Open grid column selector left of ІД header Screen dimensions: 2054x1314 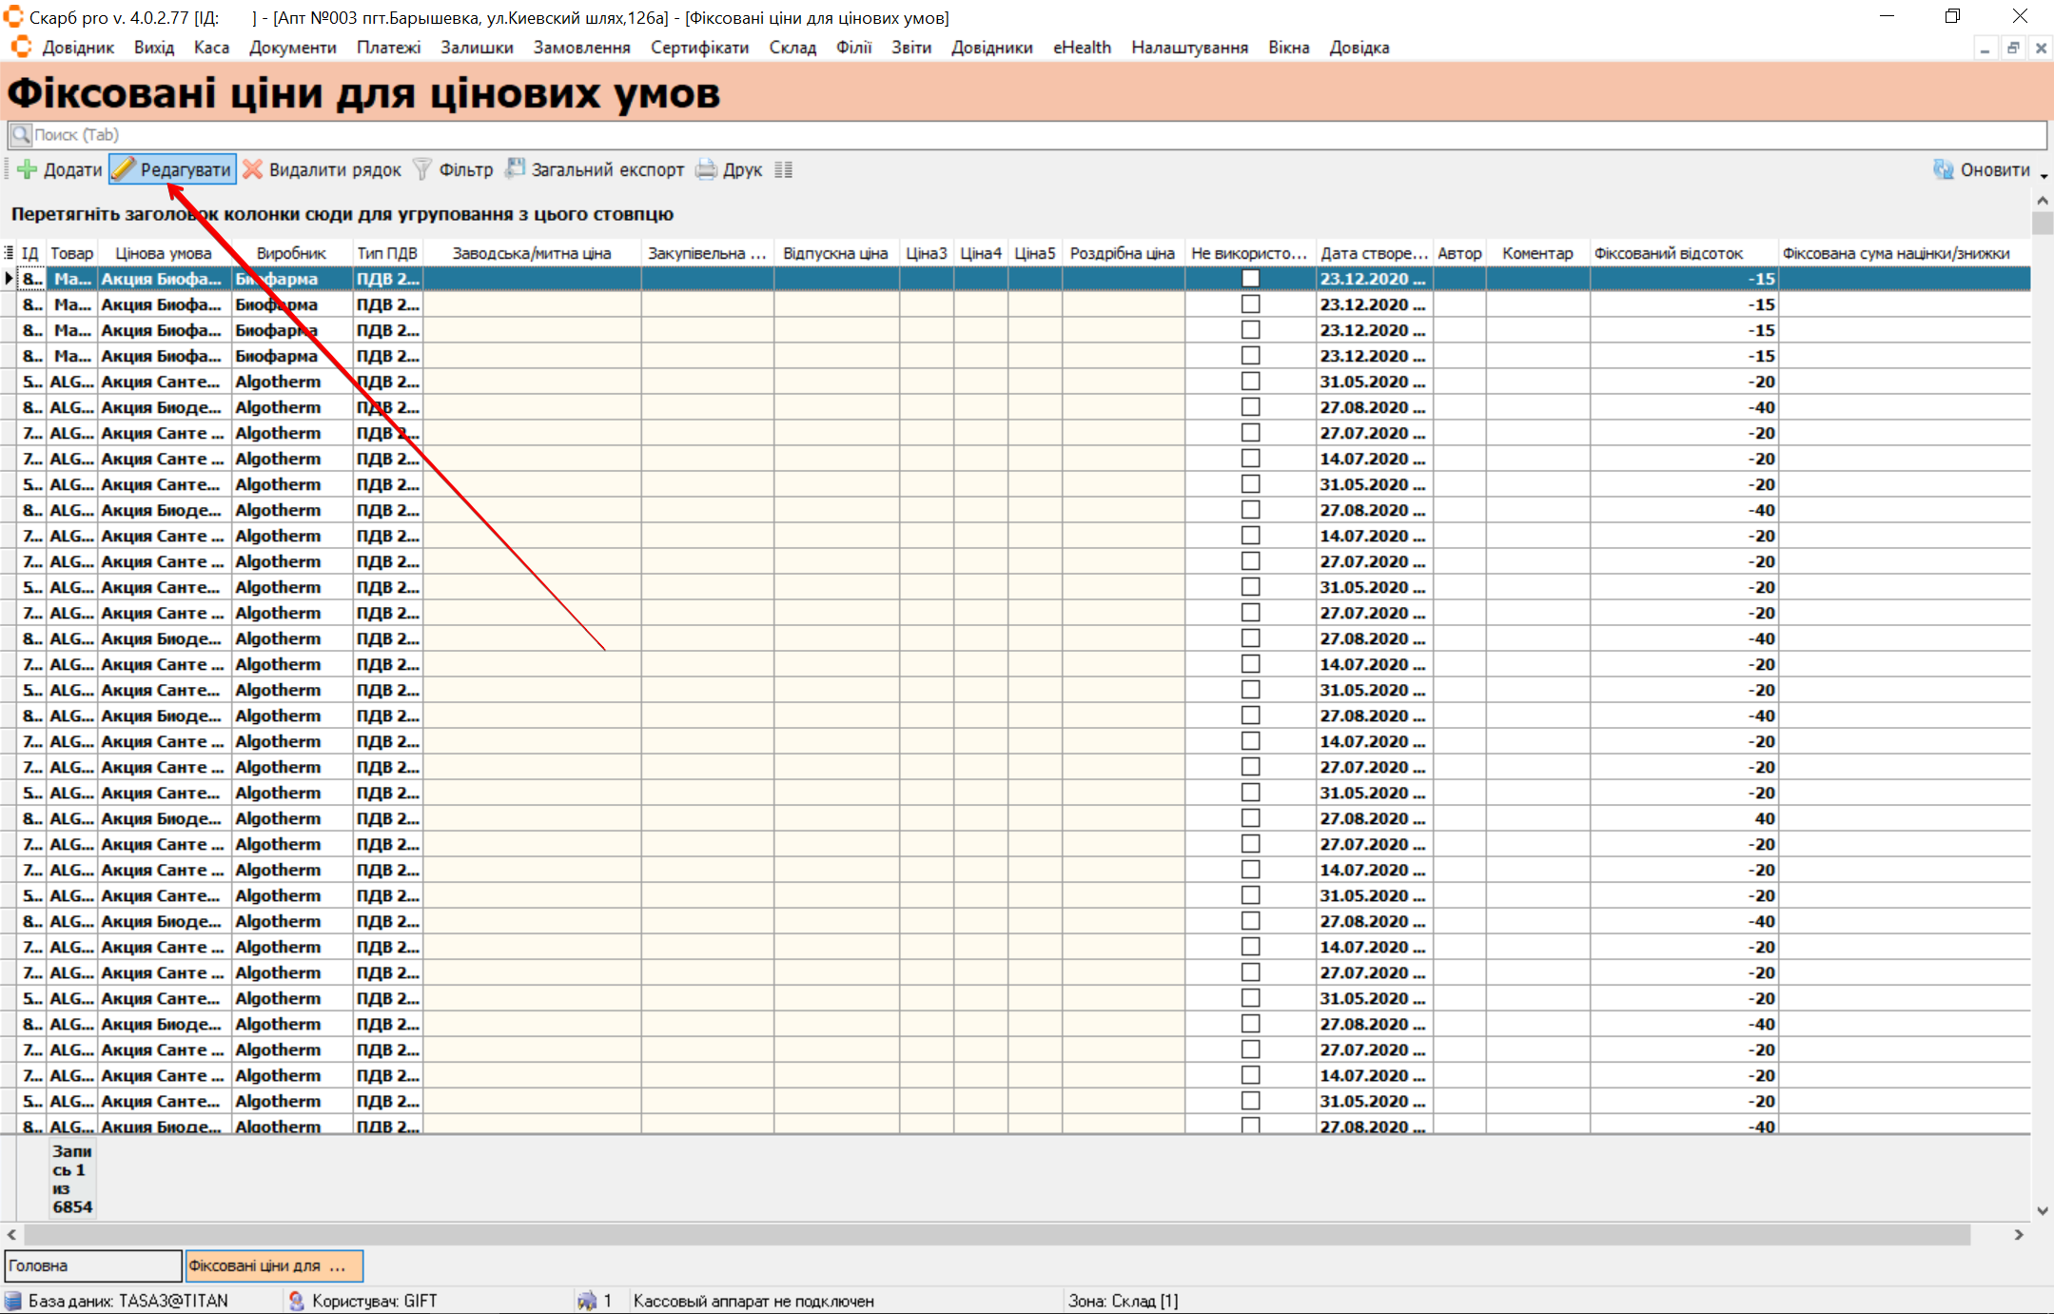[9, 253]
